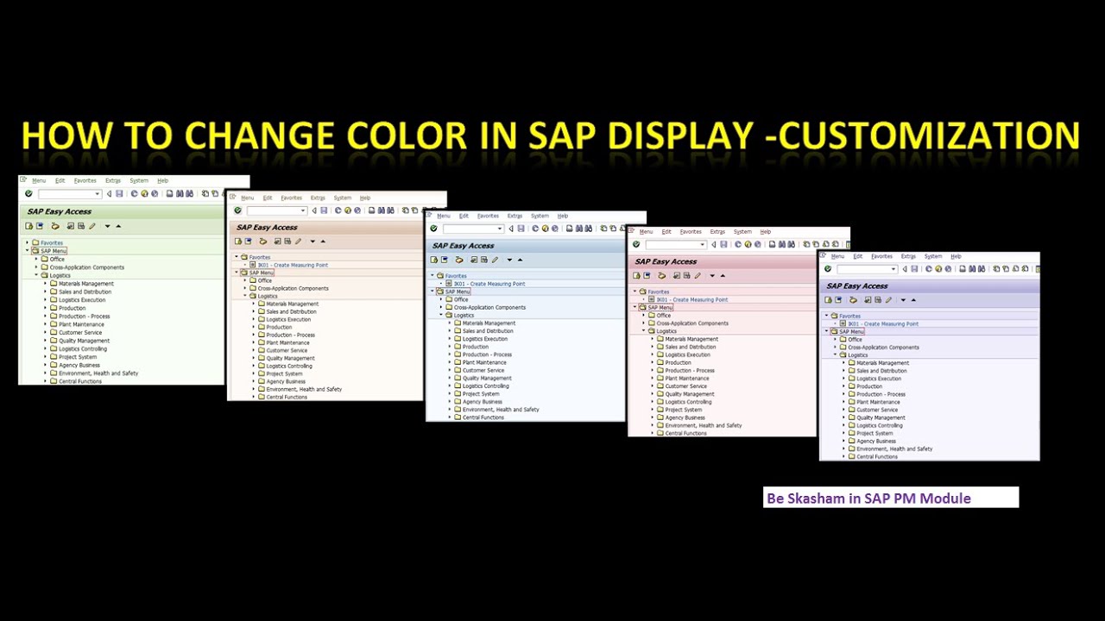Viewport: 1105px width, 621px height.
Task: Click the Business Workplace icon in blue window
Action: pos(459,260)
